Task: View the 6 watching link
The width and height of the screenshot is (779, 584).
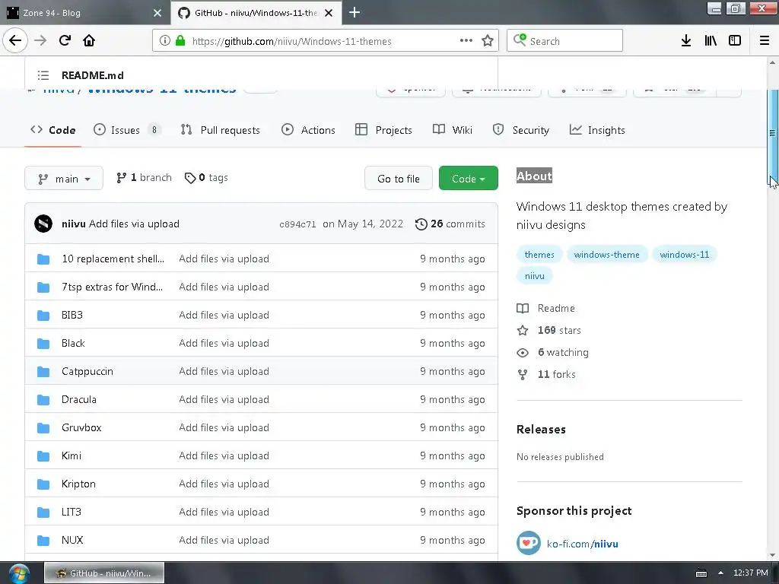Action: pos(552,353)
